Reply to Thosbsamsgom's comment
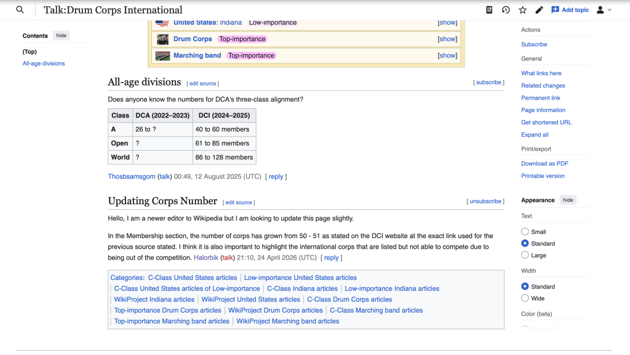Image resolution: width=630 pixels, height=355 pixels. click(276, 177)
